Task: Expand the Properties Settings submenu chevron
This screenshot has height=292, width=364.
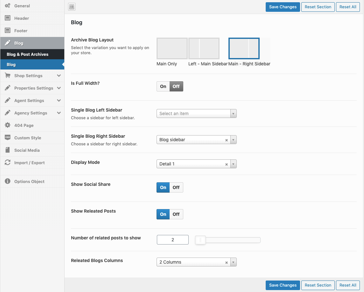Action: pos(59,88)
